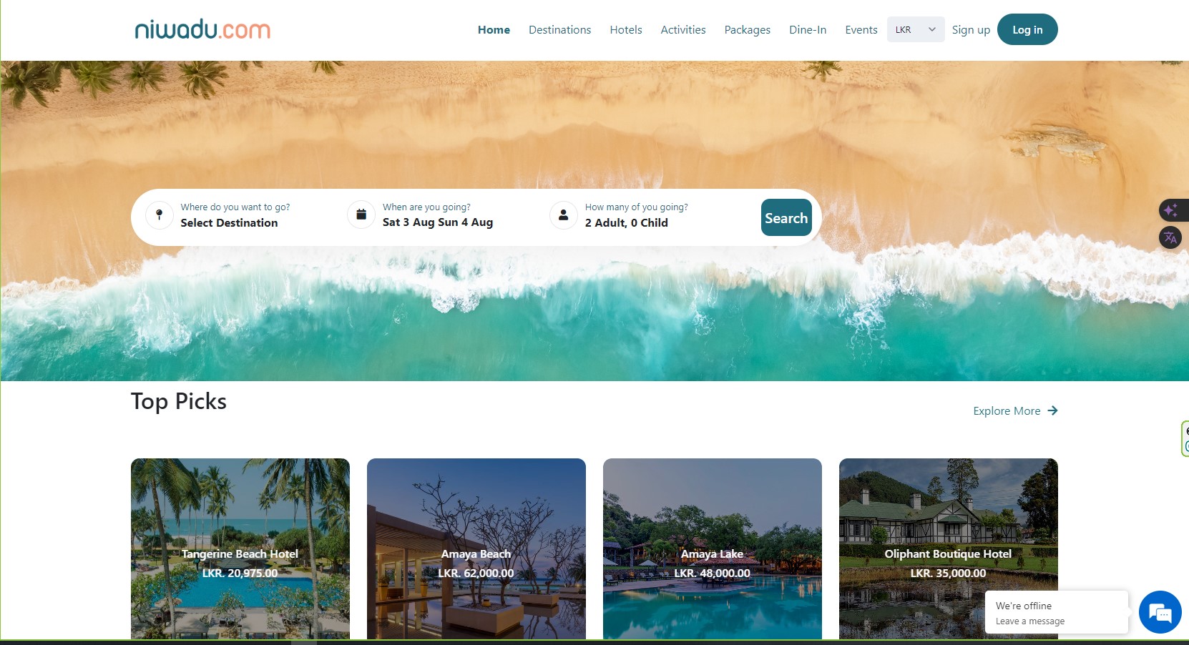The height and width of the screenshot is (645, 1189).
Task: Click the person icon for guest count
Action: pyautogui.click(x=564, y=215)
